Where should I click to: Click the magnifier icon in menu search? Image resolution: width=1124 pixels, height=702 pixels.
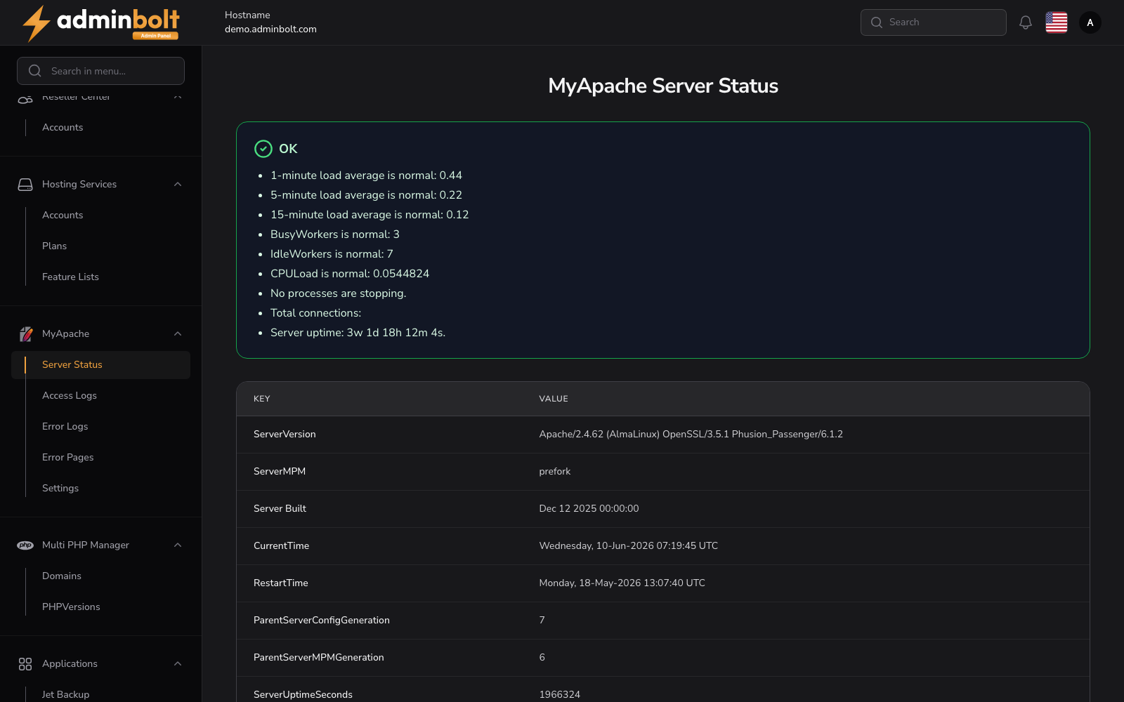pos(34,71)
